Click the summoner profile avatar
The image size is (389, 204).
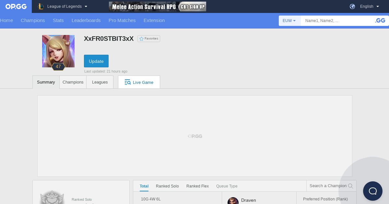tap(58, 51)
